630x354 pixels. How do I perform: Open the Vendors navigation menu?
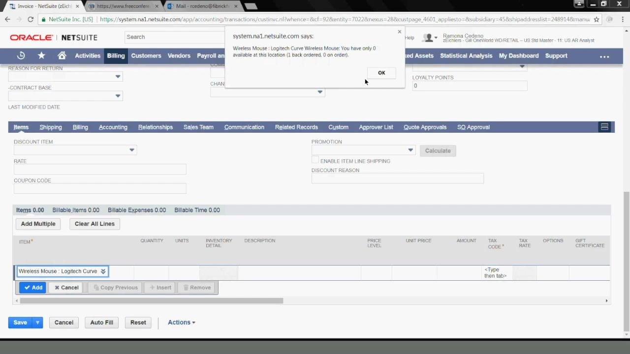pos(179,56)
